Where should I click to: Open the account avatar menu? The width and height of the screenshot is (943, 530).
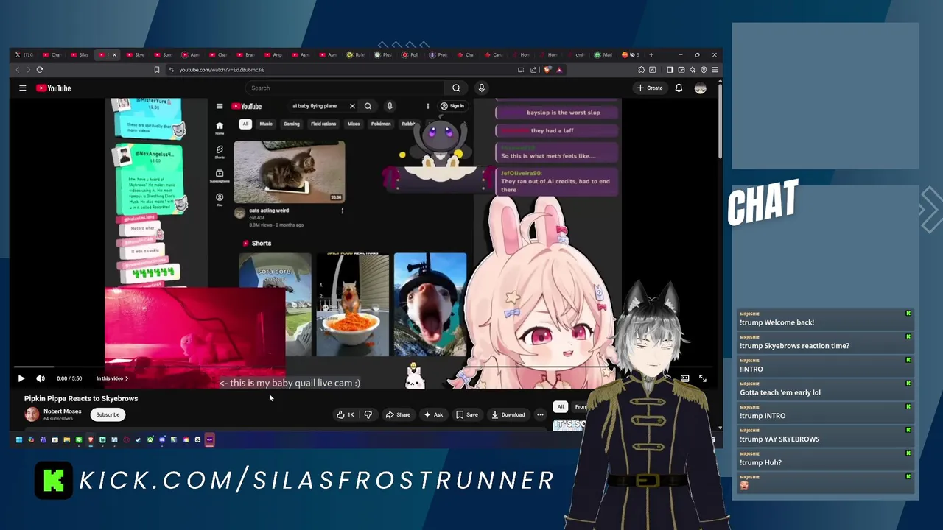pos(700,88)
